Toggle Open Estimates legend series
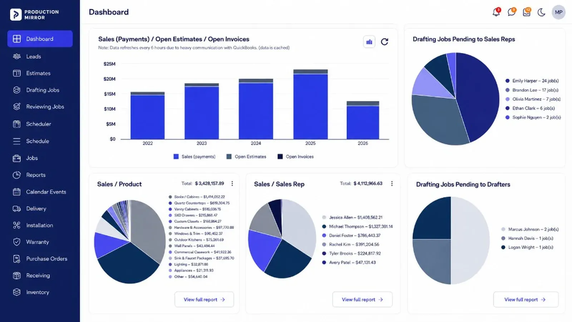 (247, 157)
